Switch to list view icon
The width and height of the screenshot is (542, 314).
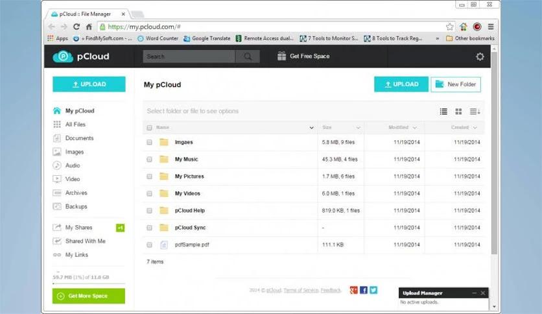click(443, 112)
